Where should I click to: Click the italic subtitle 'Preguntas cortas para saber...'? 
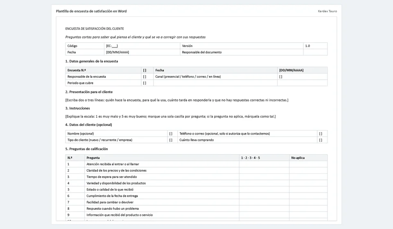point(136,37)
